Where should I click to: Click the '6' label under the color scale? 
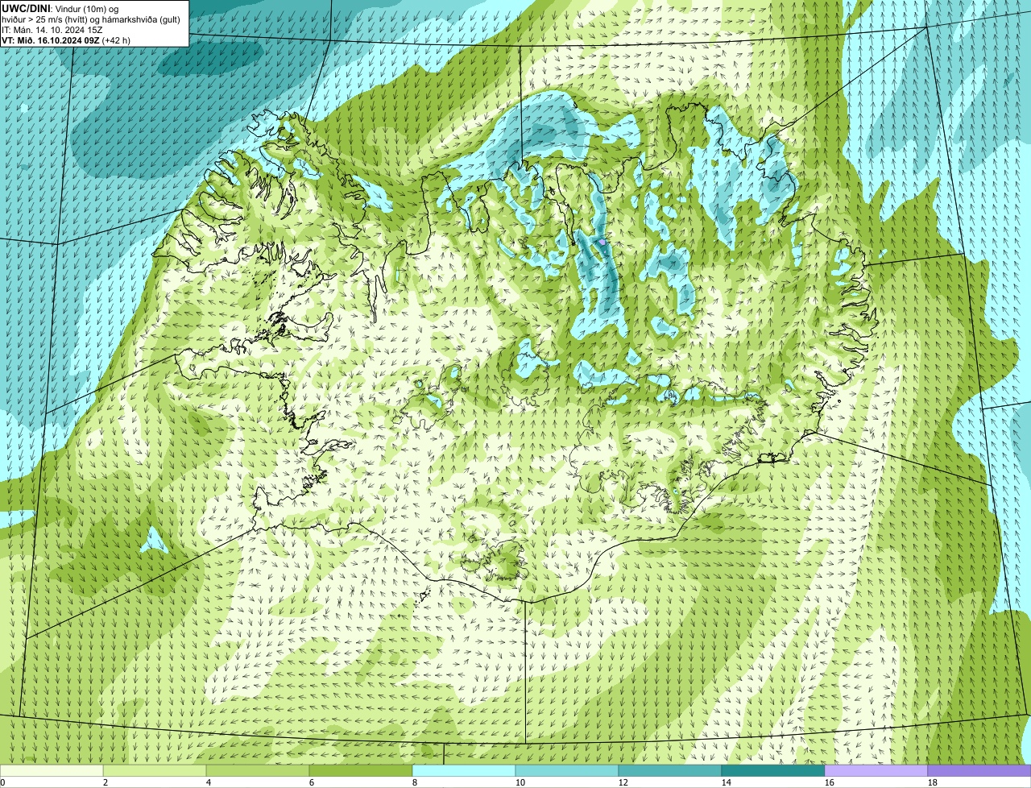click(312, 782)
